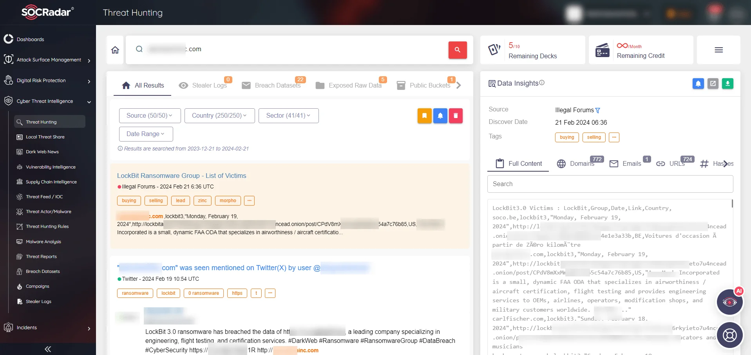Open Threat Hunting in the sidebar
Screen dimensions: 751x355
(x=50, y=122)
